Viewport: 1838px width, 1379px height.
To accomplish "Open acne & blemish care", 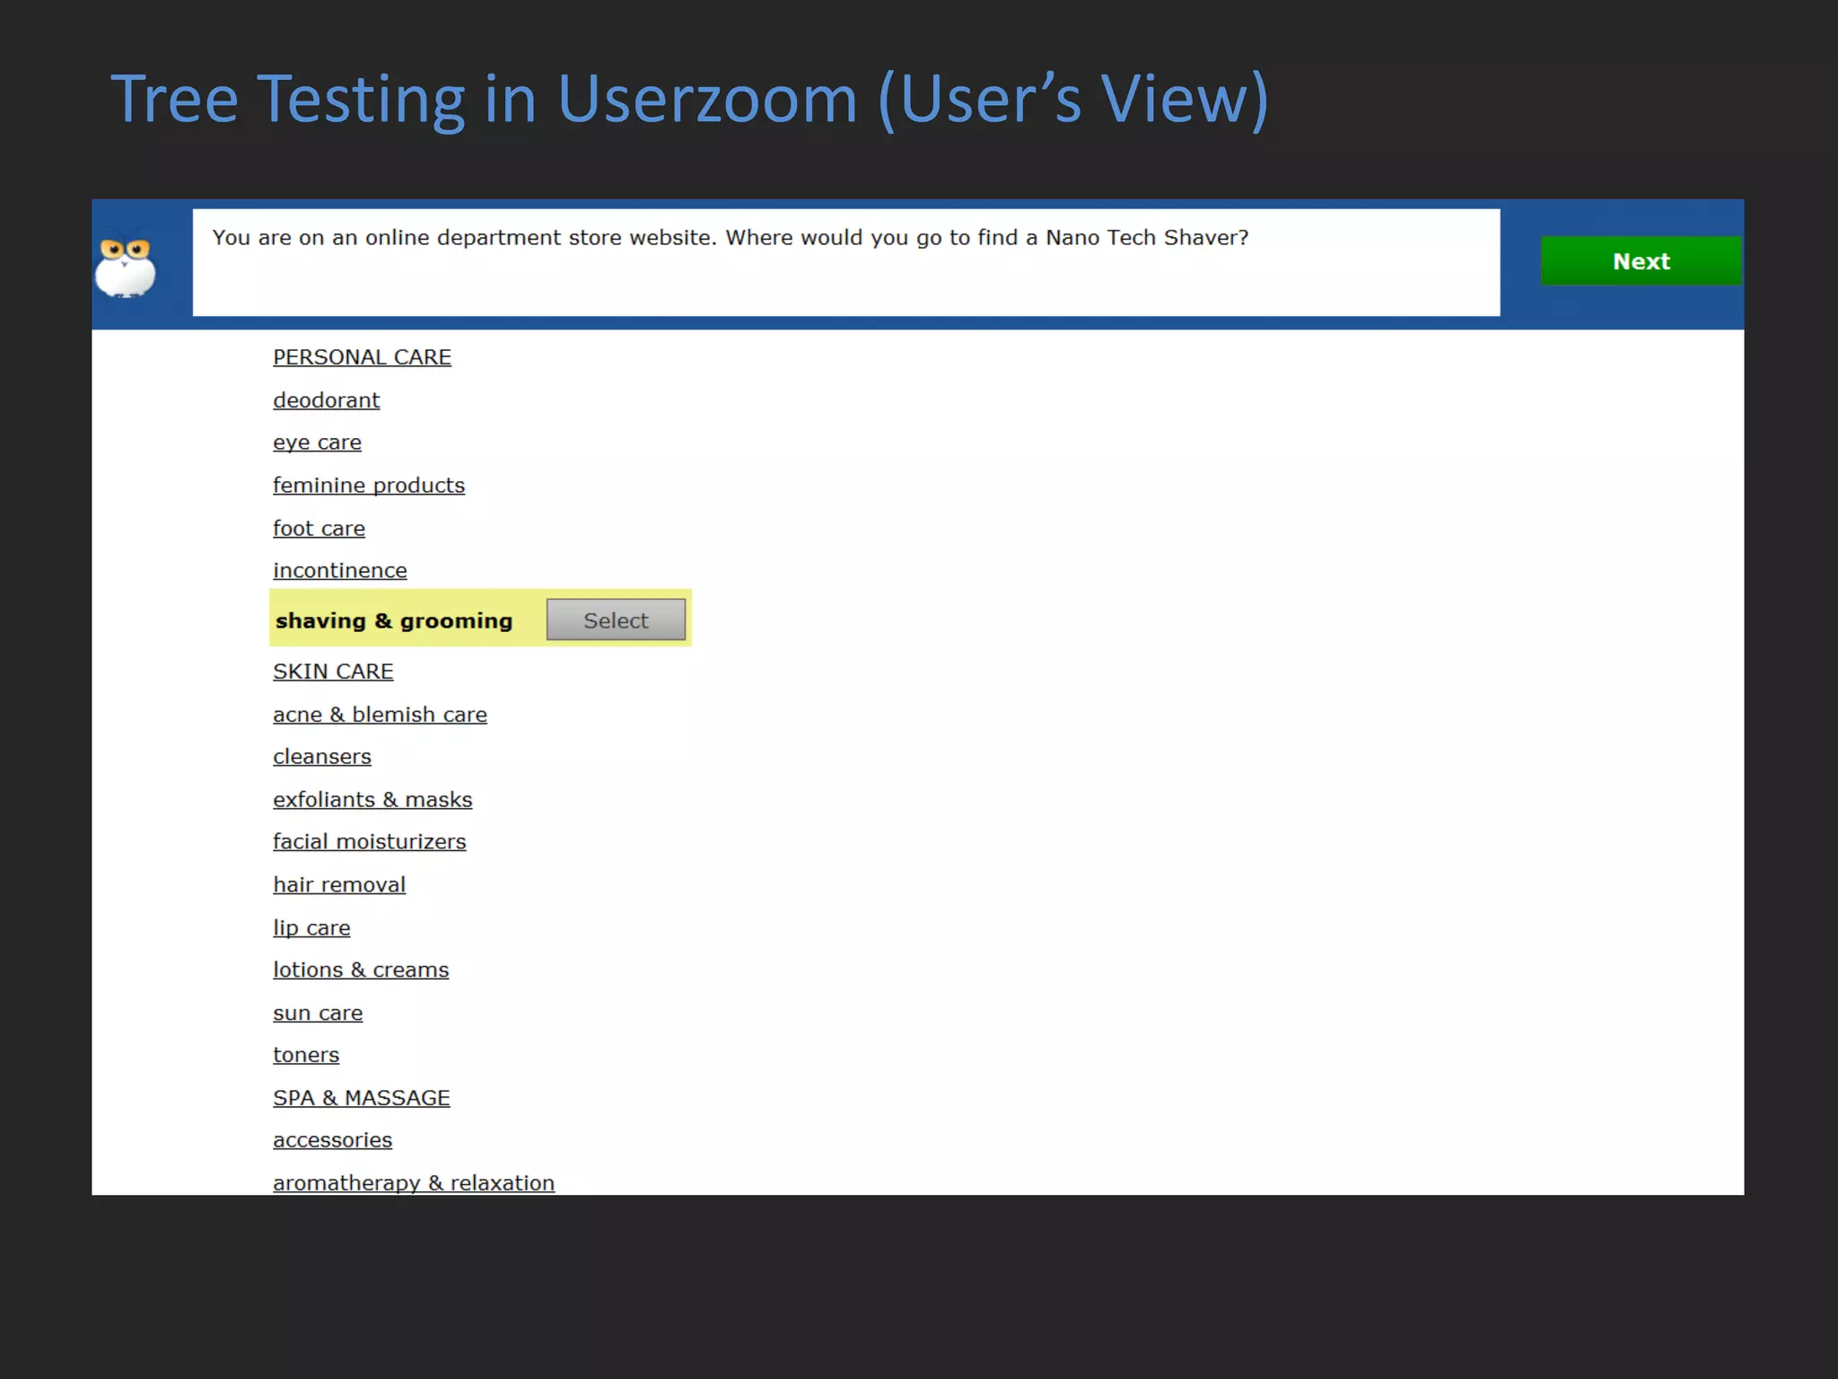I will click(380, 715).
